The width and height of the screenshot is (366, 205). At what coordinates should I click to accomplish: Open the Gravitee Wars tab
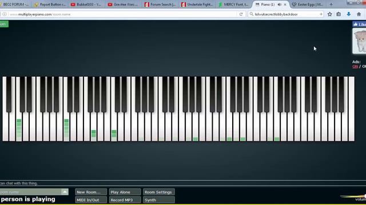coord(124,4)
